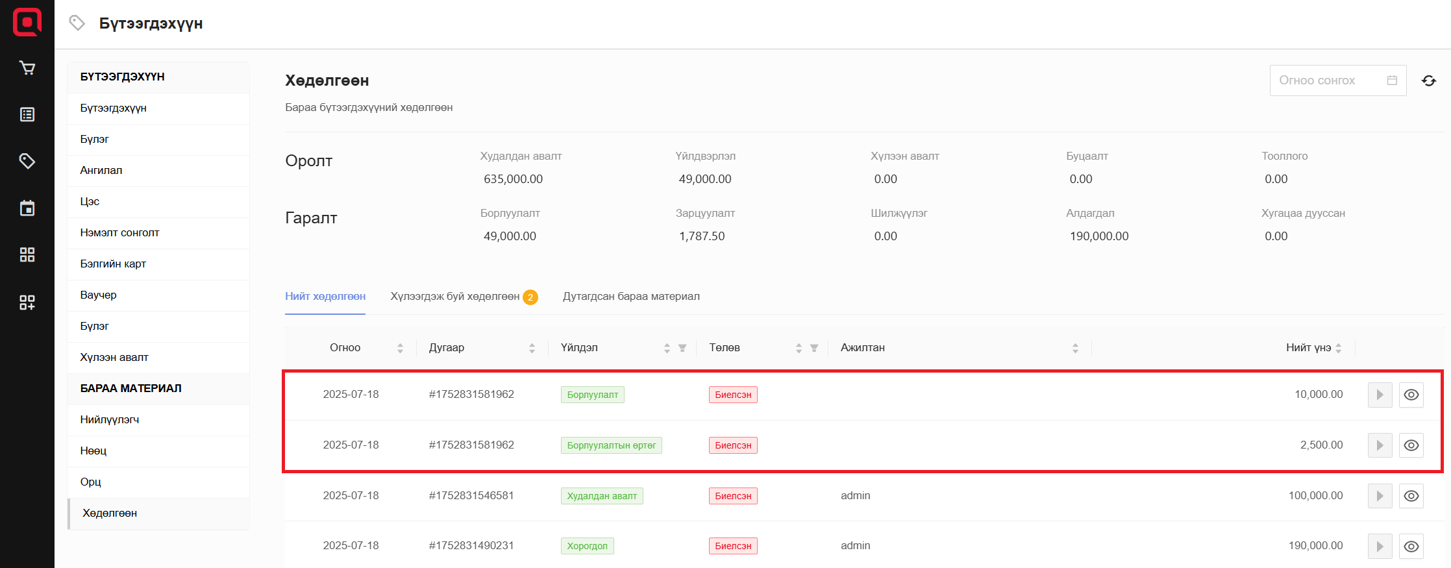1451x568 pixels.
Task: Toggle eye icon for Худалдан авалт row
Action: coord(1411,496)
